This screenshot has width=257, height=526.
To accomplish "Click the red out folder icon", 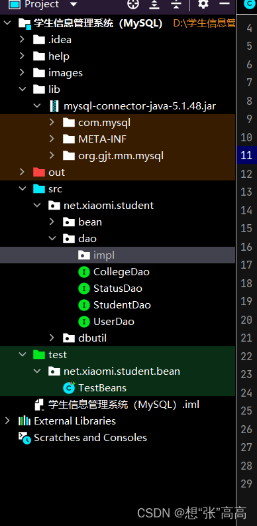I will click(39, 172).
